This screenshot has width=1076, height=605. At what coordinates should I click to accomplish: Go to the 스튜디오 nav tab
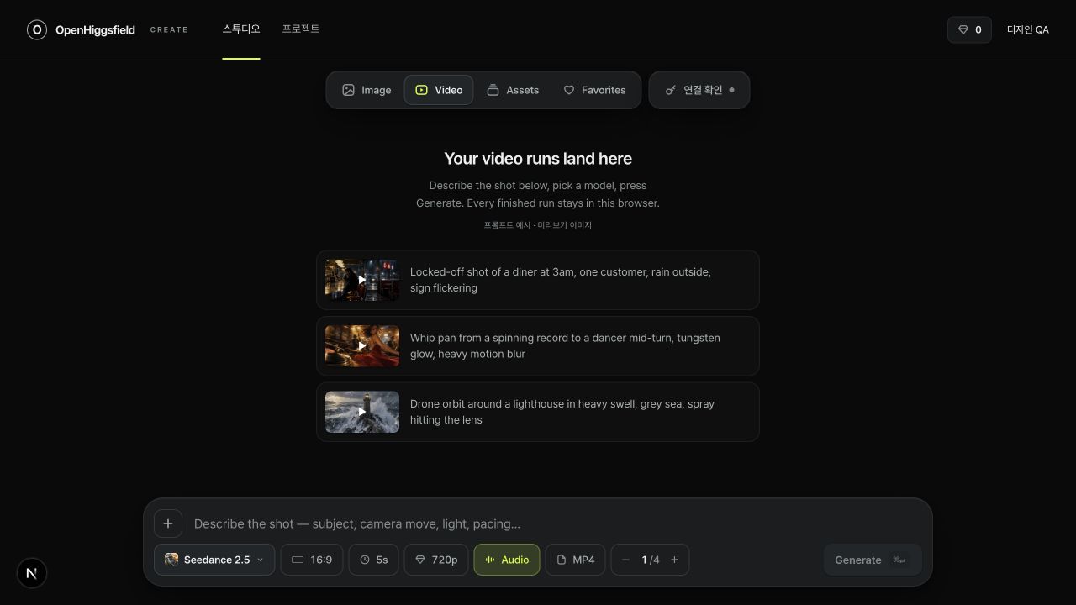coord(241,29)
